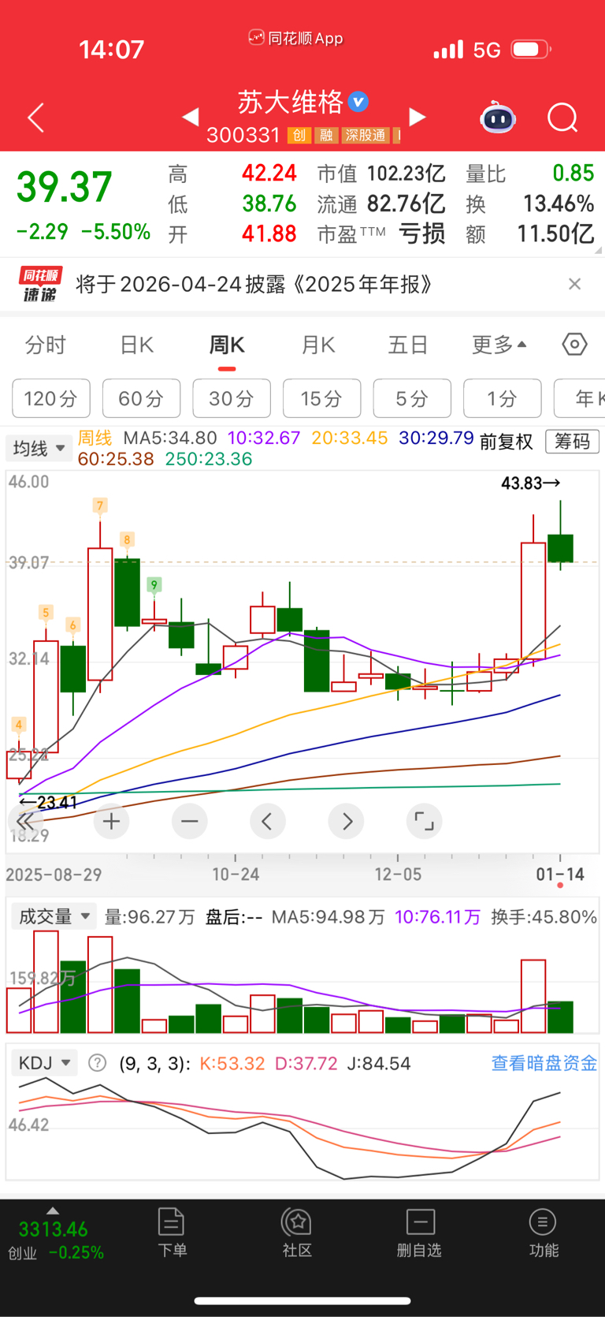Select 5分 period

click(412, 398)
